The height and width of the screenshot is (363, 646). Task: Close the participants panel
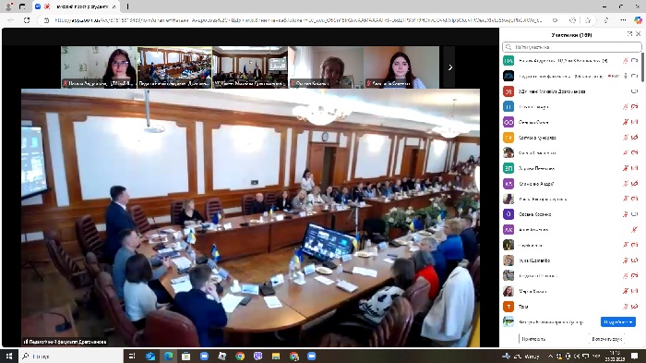[x=639, y=34]
